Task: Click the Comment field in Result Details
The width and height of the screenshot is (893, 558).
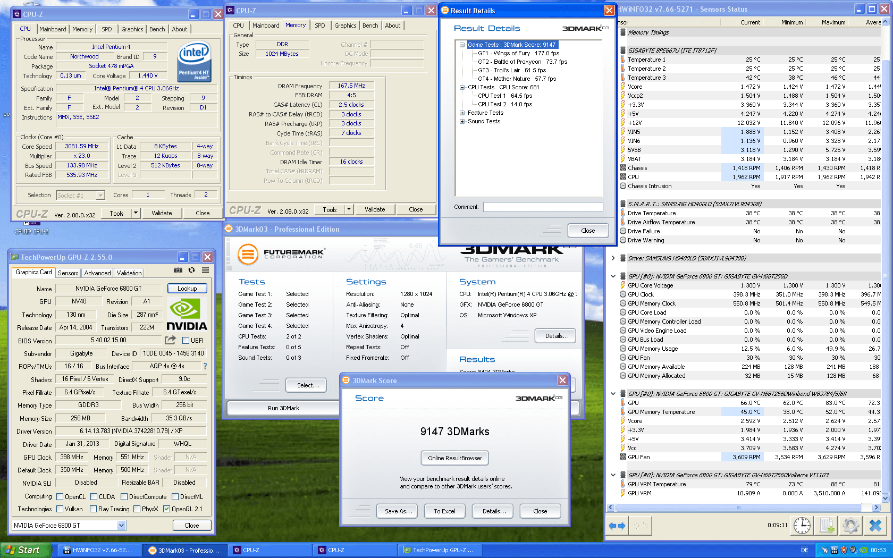Action: [543, 207]
